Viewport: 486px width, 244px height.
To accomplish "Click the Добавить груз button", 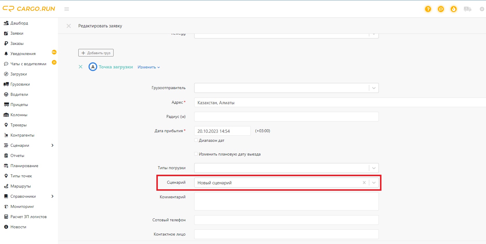I will (96, 53).
